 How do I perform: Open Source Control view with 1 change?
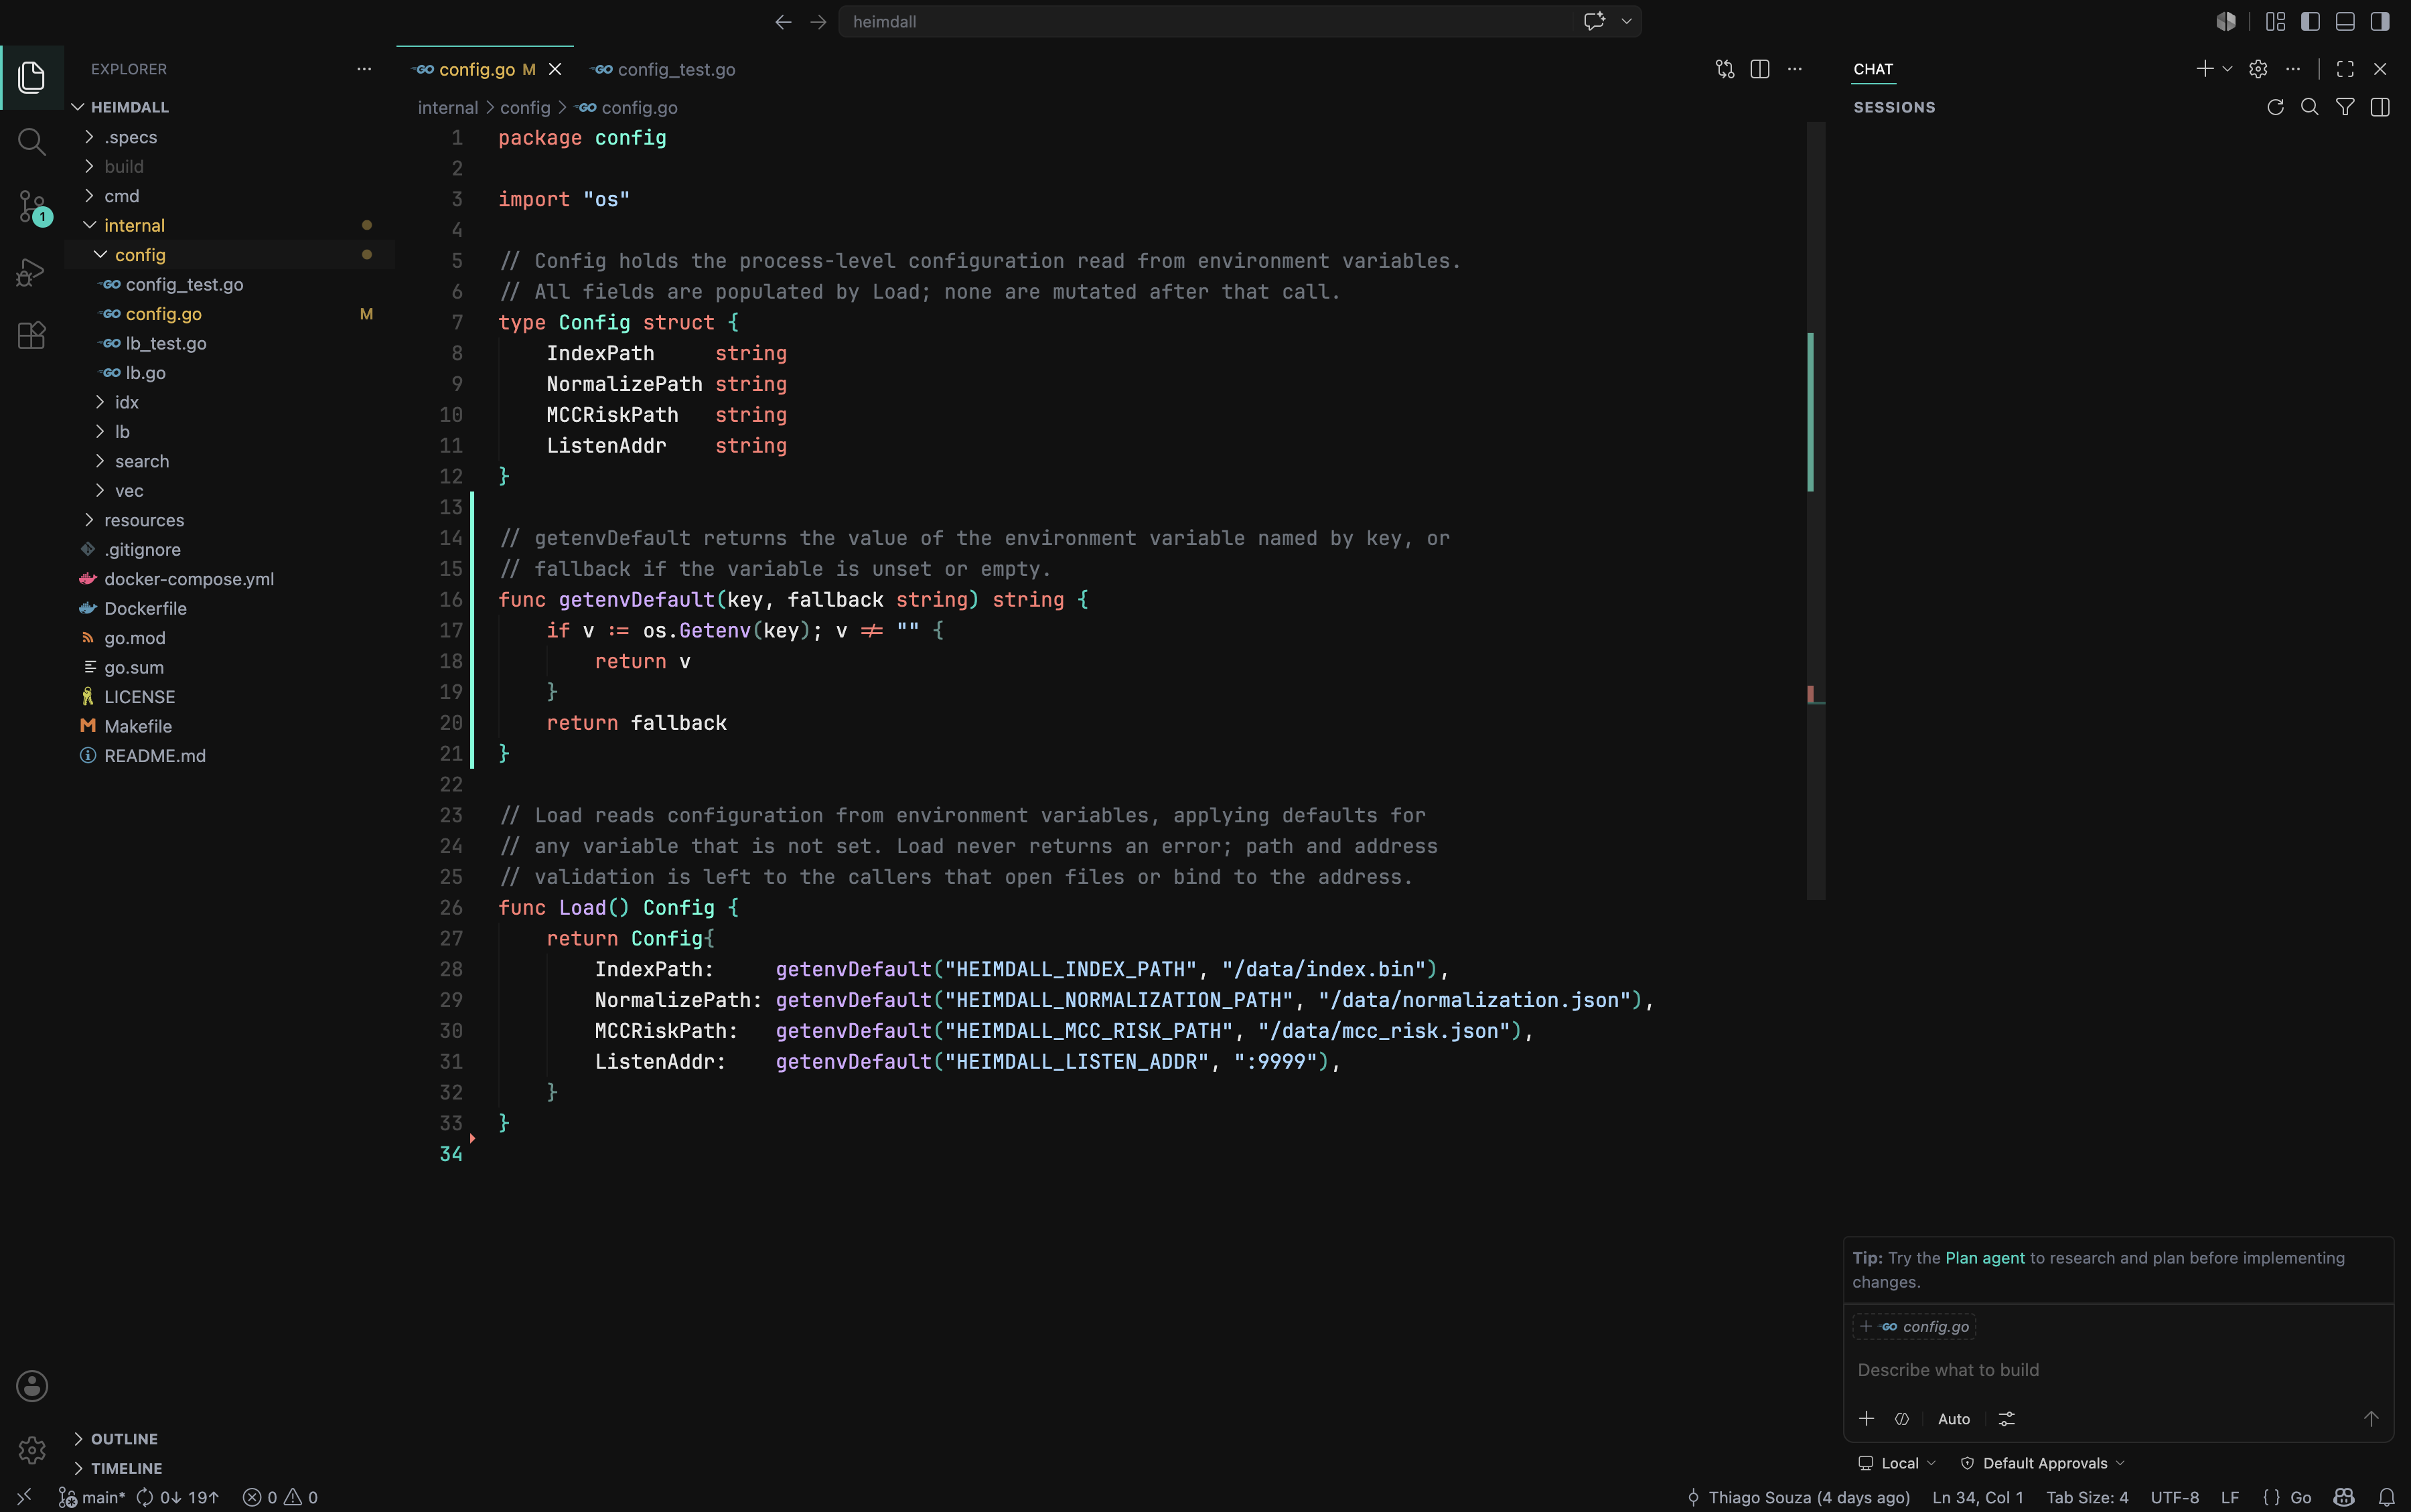pos(32,207)
